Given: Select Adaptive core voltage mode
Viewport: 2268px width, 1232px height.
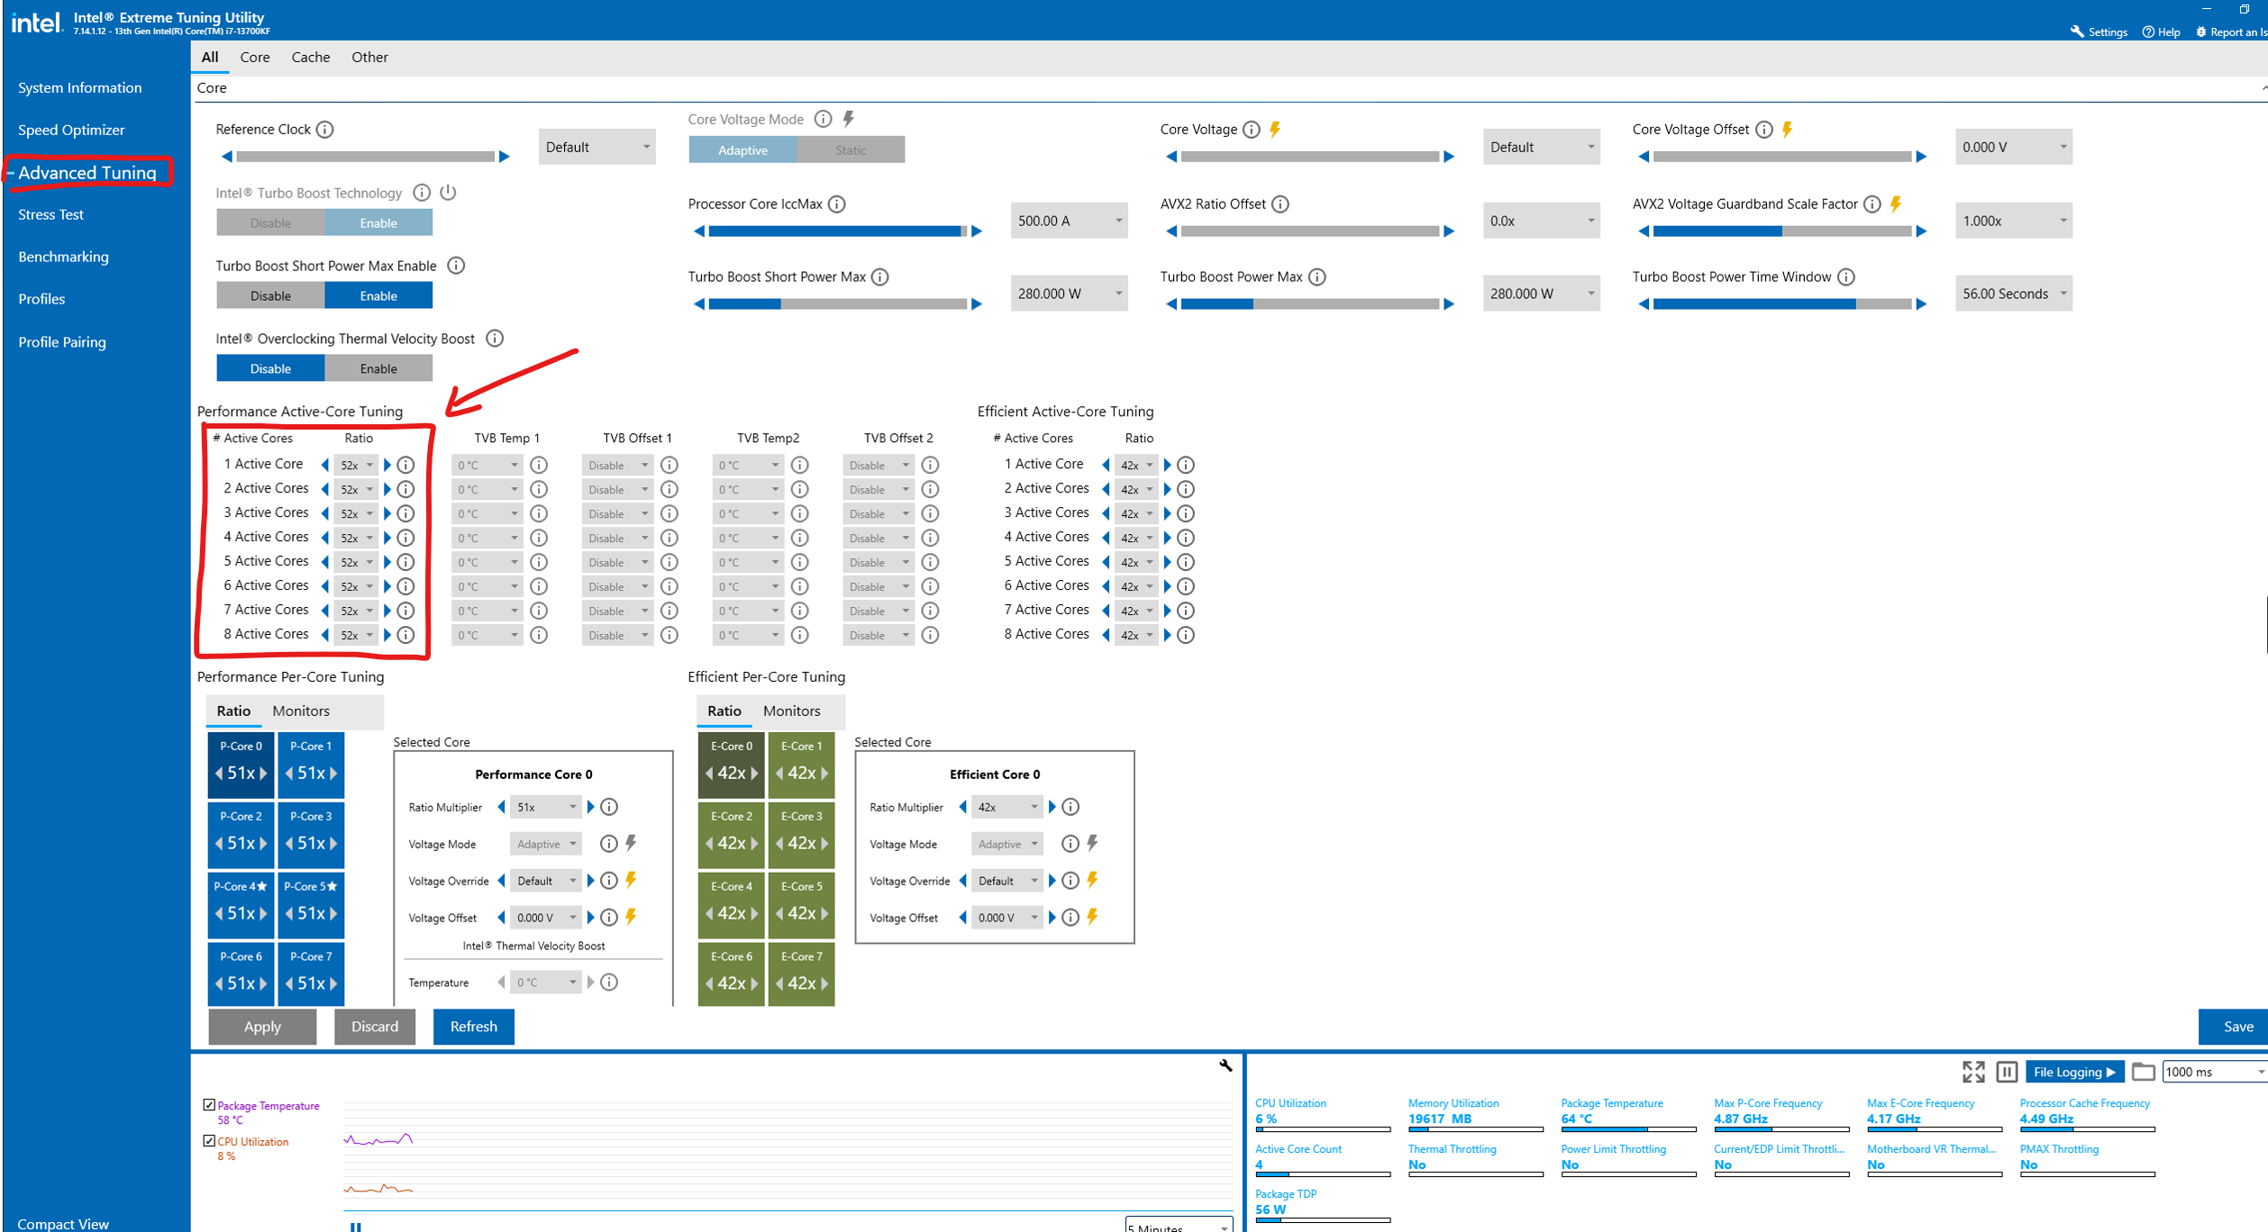Looking at the screenshot, I should pos(742,149).
